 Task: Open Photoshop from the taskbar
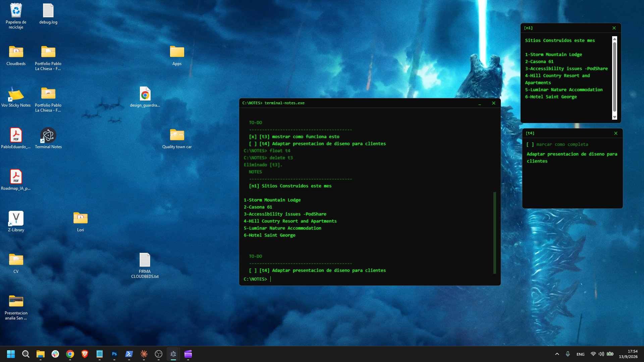[114, 354]
